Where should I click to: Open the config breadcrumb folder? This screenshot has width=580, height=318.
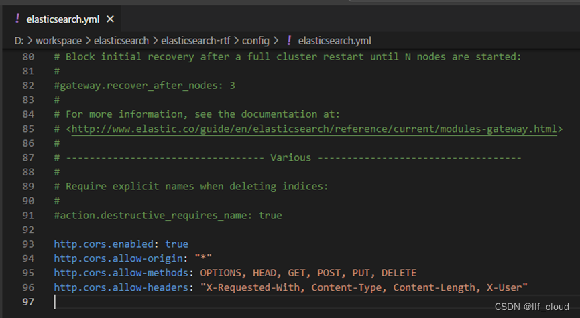tap(255, 41)
